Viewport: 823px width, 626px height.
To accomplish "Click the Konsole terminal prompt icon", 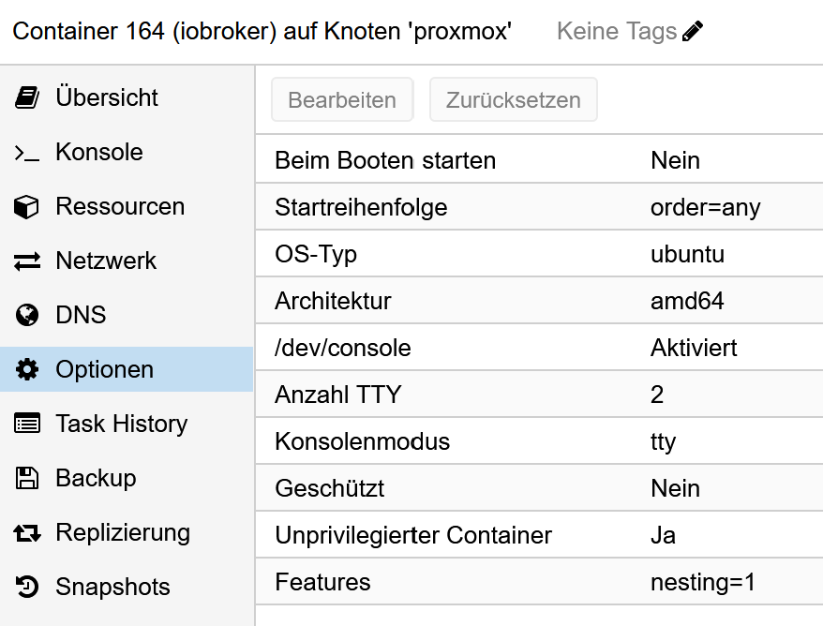I will coord(27,153).
